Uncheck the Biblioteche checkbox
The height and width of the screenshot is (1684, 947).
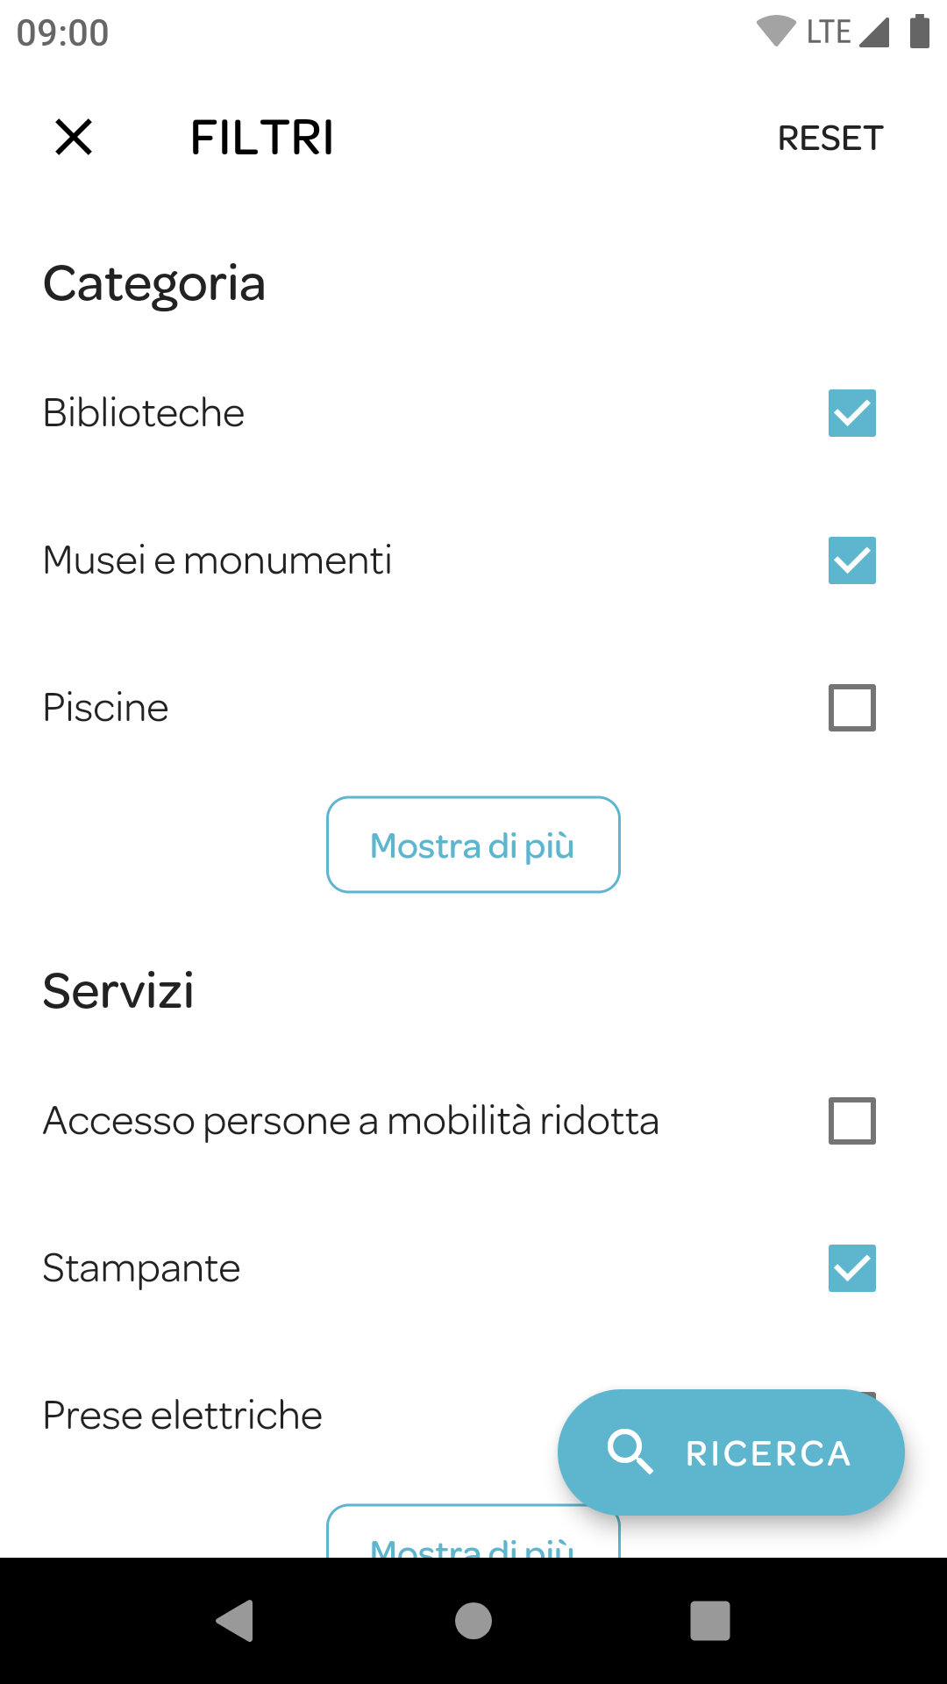click(851, 413)
